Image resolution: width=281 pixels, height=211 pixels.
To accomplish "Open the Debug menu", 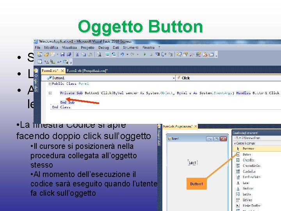I will [103, 48].
